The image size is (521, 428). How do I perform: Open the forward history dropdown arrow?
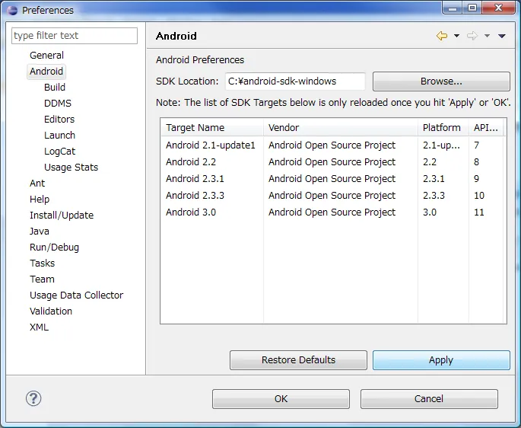coord(487,36)
